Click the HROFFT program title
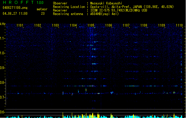The width and height of the screenshot is (186, 118). click(x=18, y=2)
